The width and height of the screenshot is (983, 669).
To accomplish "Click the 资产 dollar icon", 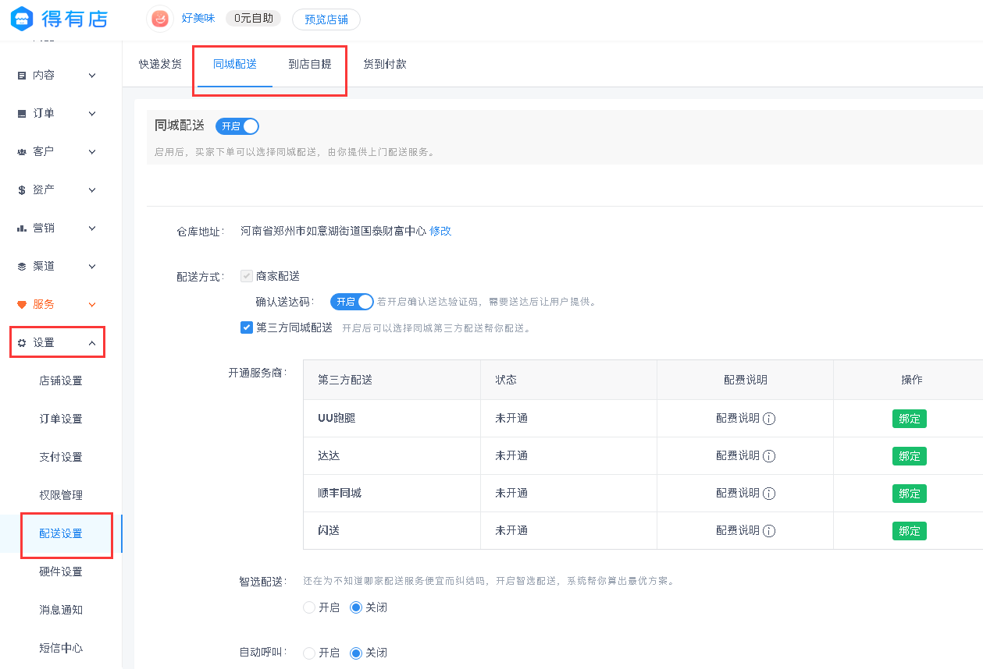I will pyautogui.click(x=22, y=190).
